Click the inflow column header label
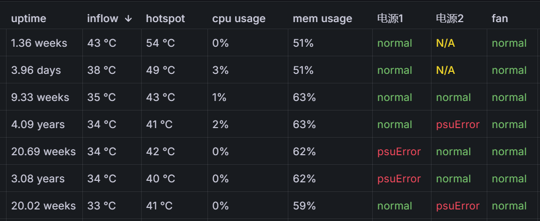The image size is (540, 221). point(102,19)
